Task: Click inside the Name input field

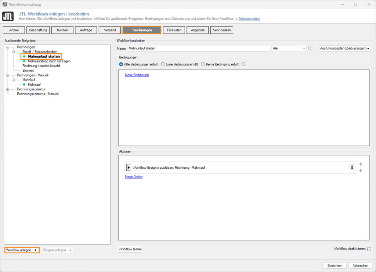Action: pos(198,48)
